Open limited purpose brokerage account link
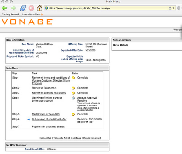Screen dimensions: 182x154 (x=47, y=99)
